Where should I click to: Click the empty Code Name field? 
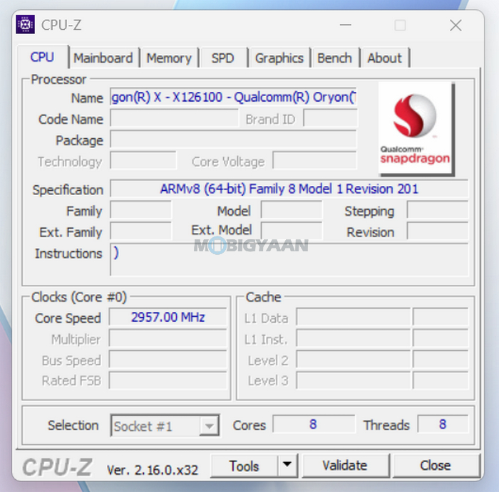pyautogui.click(x=174, y=118)
